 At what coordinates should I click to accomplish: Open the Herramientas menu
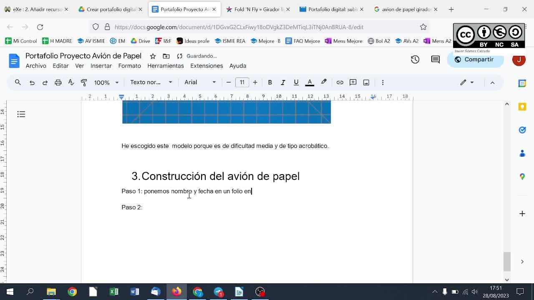coord(165,66)
